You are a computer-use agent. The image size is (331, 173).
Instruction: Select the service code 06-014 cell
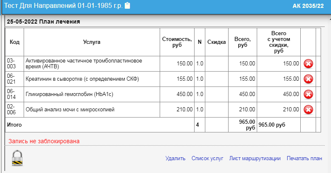(12, 94)
